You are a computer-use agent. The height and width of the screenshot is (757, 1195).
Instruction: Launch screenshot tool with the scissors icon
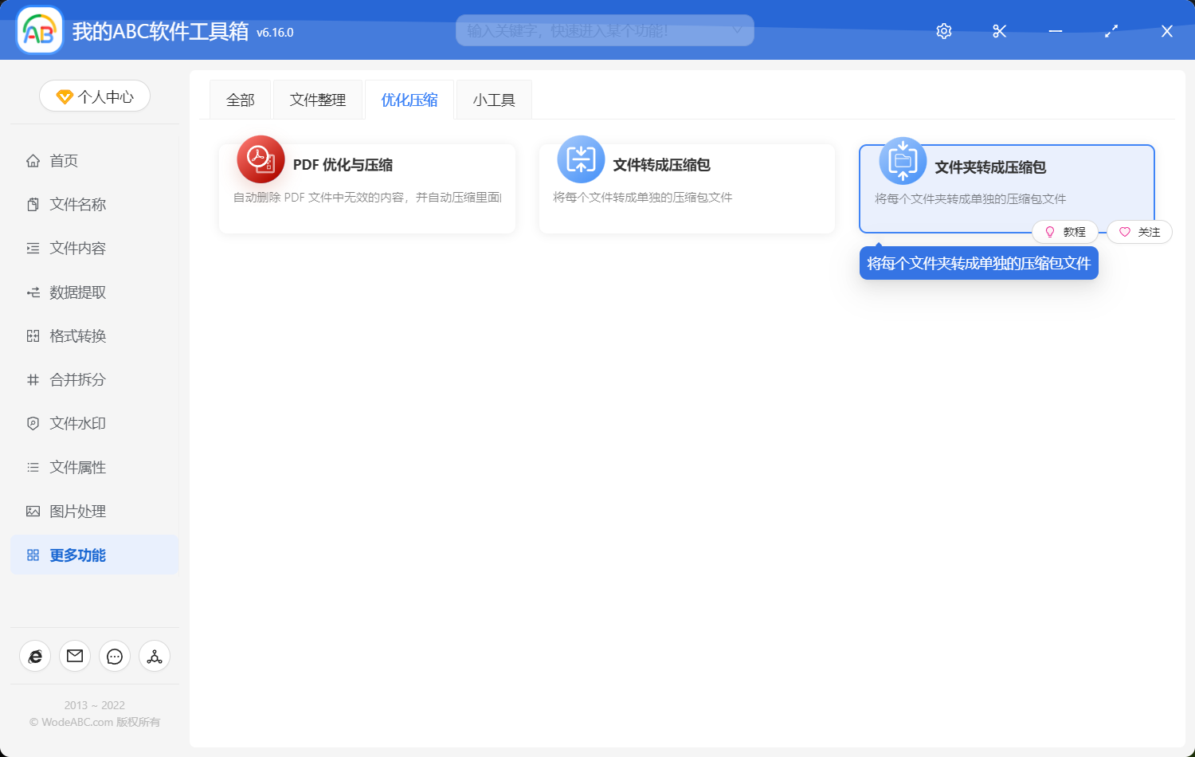tap(999, 31)
